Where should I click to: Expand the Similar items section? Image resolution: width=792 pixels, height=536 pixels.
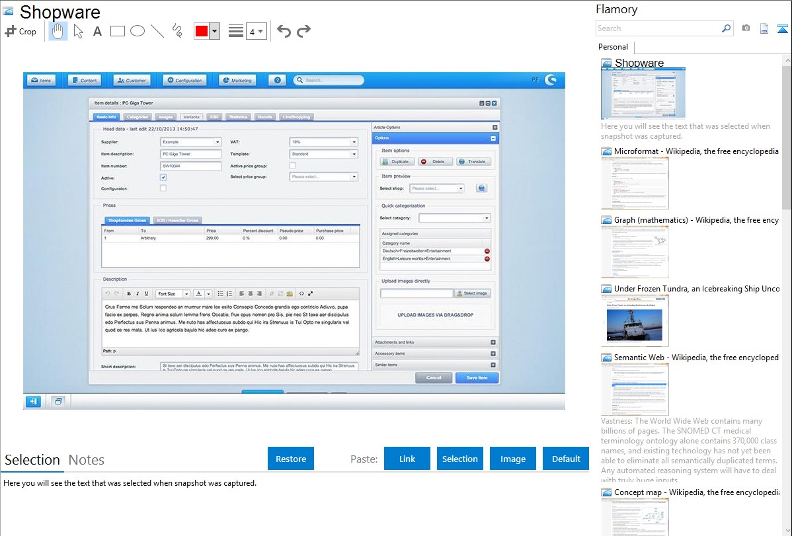493,365
